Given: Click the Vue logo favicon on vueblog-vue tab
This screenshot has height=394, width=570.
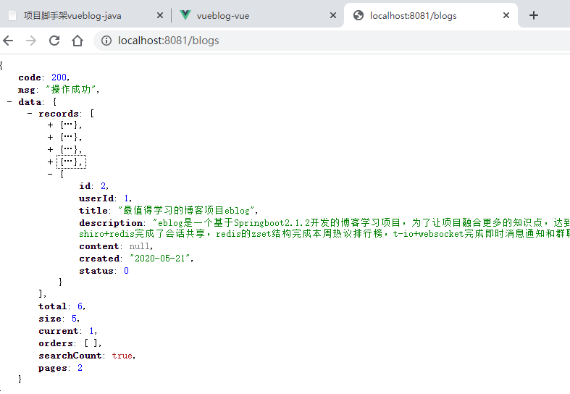Looking at the screenshot, I should 185,15.
